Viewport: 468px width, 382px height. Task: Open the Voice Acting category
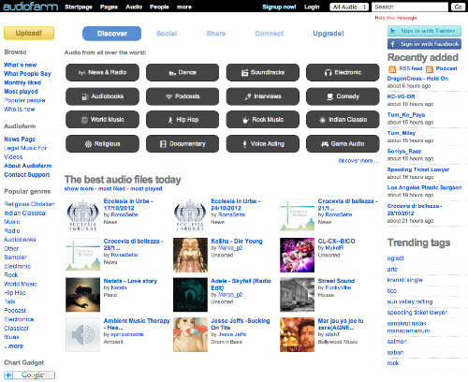coord(263,144)
